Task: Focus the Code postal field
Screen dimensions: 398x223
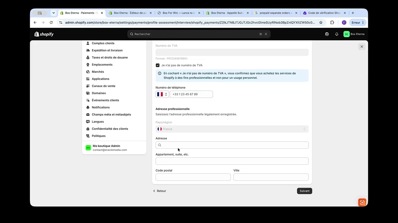Action: click(193, 177)
